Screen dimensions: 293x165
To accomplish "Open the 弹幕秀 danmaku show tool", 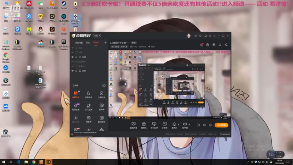I will click(x=89, y=119).
